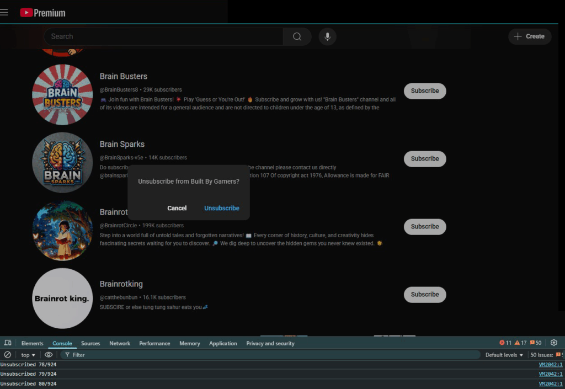This screenshot has height=389, width=565.
Task: Open the Brain Busters channel title
Action: pyautogui.click(x=124, y=76)
